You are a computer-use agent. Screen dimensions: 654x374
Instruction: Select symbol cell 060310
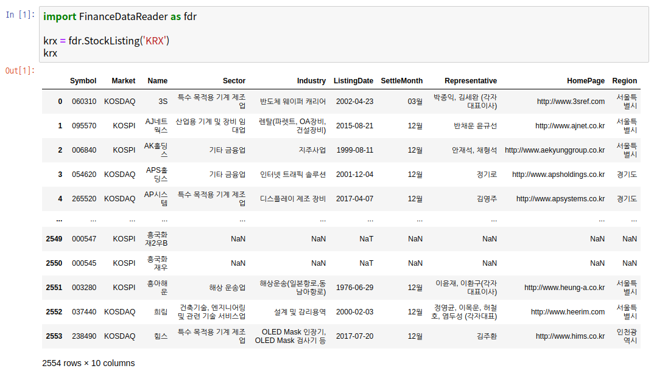[x=84, y=102]
